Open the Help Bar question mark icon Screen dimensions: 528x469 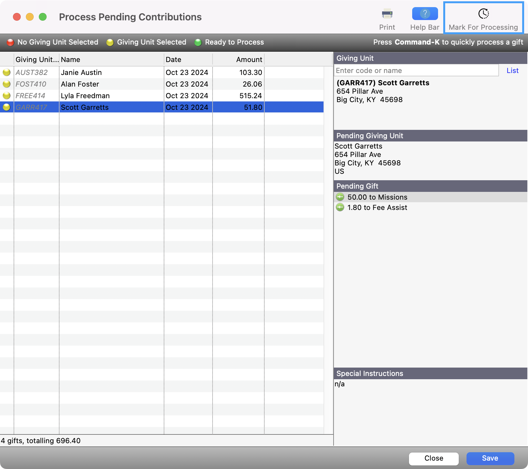(x=424, y=14)
